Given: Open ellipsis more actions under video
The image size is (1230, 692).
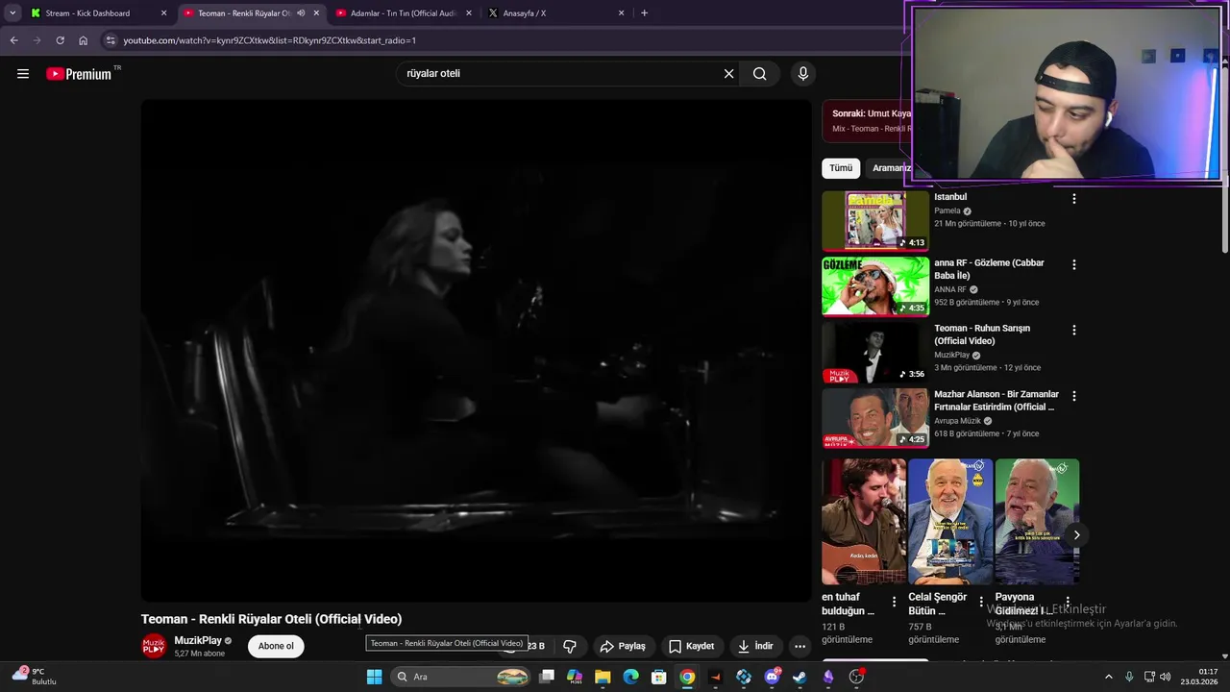Looking at the screenshot, I should (799, 646).
